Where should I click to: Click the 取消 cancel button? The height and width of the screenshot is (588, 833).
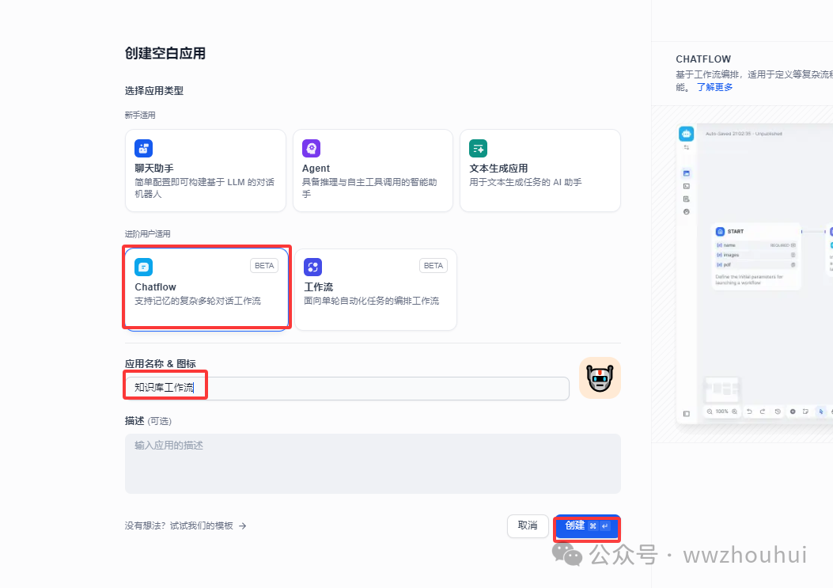[528, 525]
